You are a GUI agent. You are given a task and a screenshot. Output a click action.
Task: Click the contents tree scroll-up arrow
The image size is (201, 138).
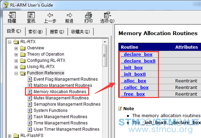(105, 42)
